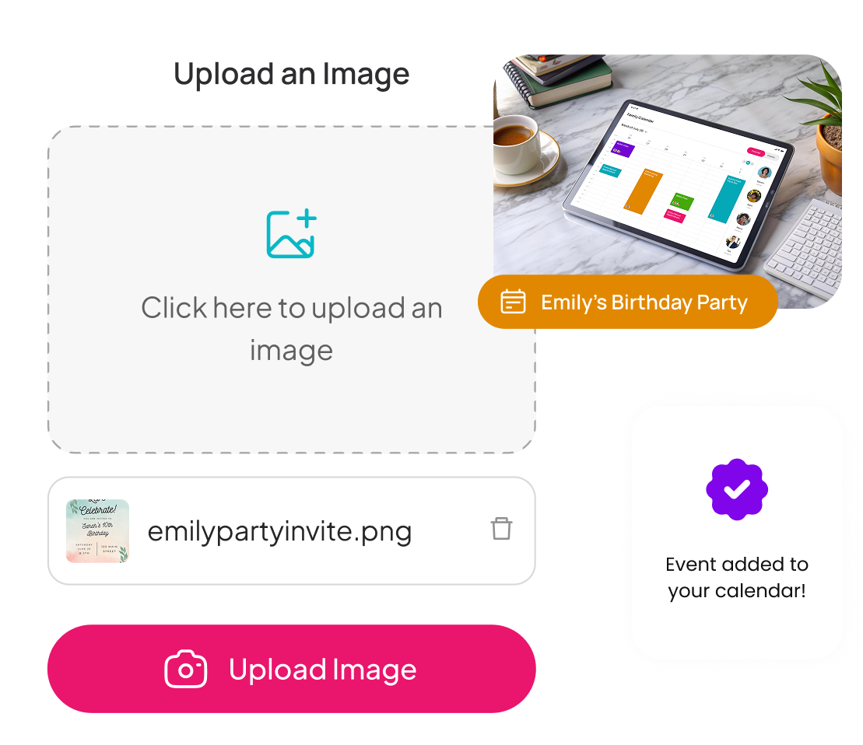Click the tall orange event block on the tablet
This screenshot has height=745, width=863.
(643, 191)
